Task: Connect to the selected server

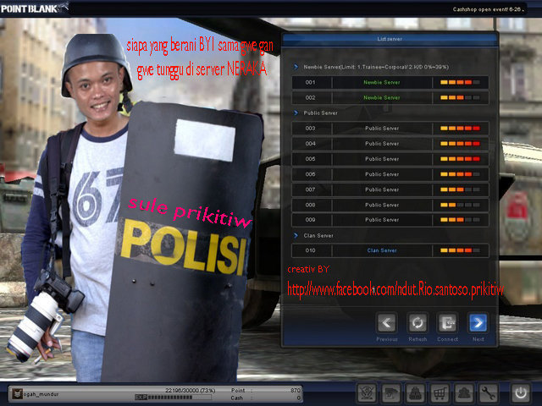Action: [448, 323]
